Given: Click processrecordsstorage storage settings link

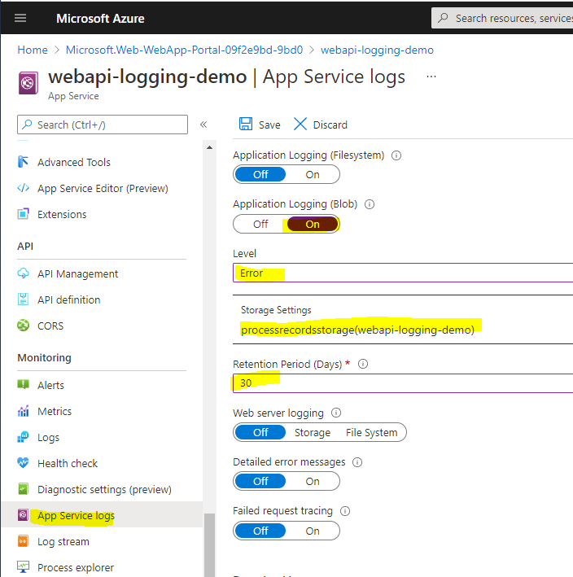Looking at the screenshot, I should pyautogui.click(x=357, y=330).
